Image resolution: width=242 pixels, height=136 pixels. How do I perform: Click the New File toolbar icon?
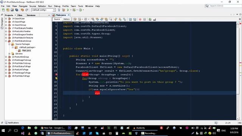[x=3, y=10]
